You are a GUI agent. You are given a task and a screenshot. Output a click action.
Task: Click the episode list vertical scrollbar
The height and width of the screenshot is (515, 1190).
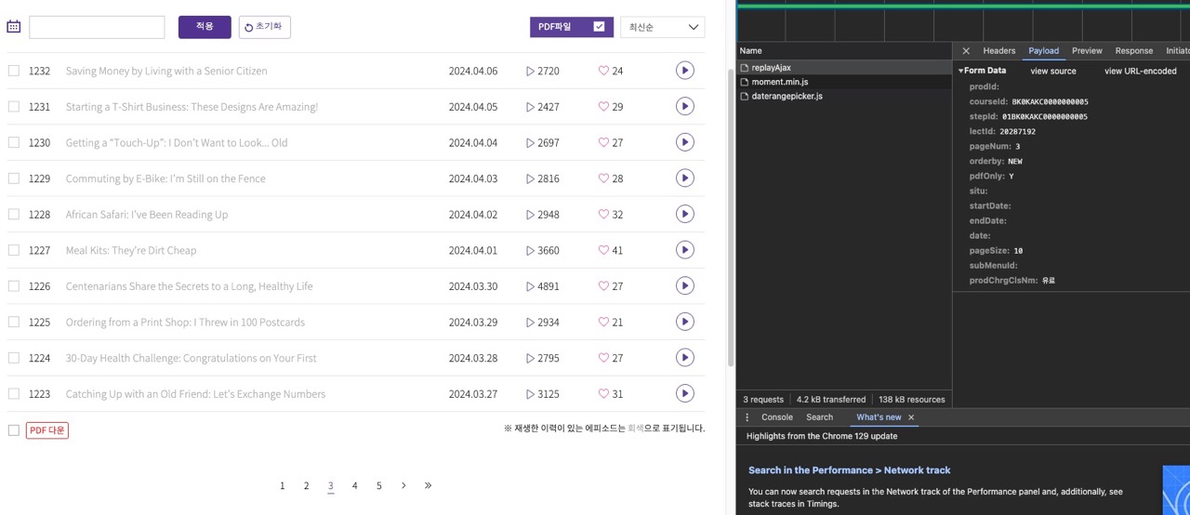731,218
